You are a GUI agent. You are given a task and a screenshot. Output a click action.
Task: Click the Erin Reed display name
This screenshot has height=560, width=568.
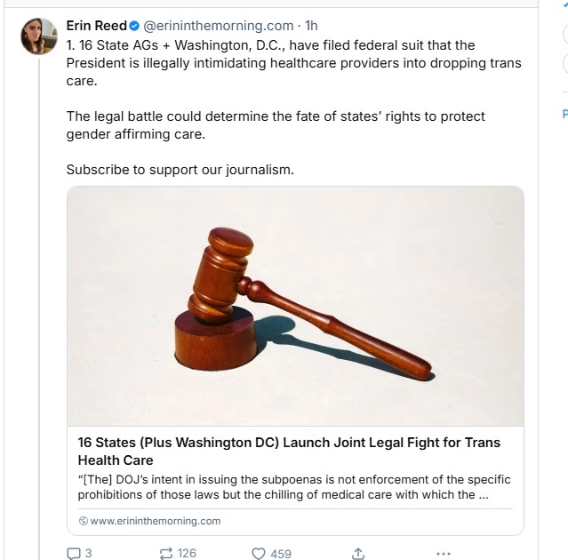click(x=96, y=26)
